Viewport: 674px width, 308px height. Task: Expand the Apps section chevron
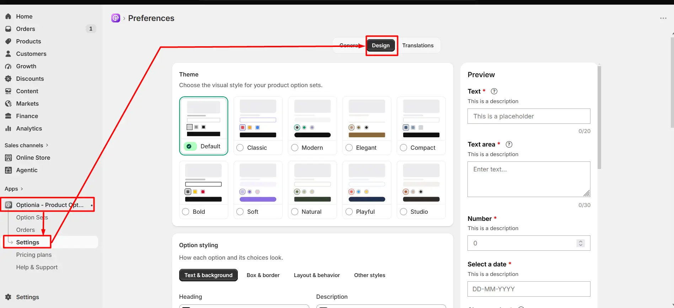click(x=22, y=189)
